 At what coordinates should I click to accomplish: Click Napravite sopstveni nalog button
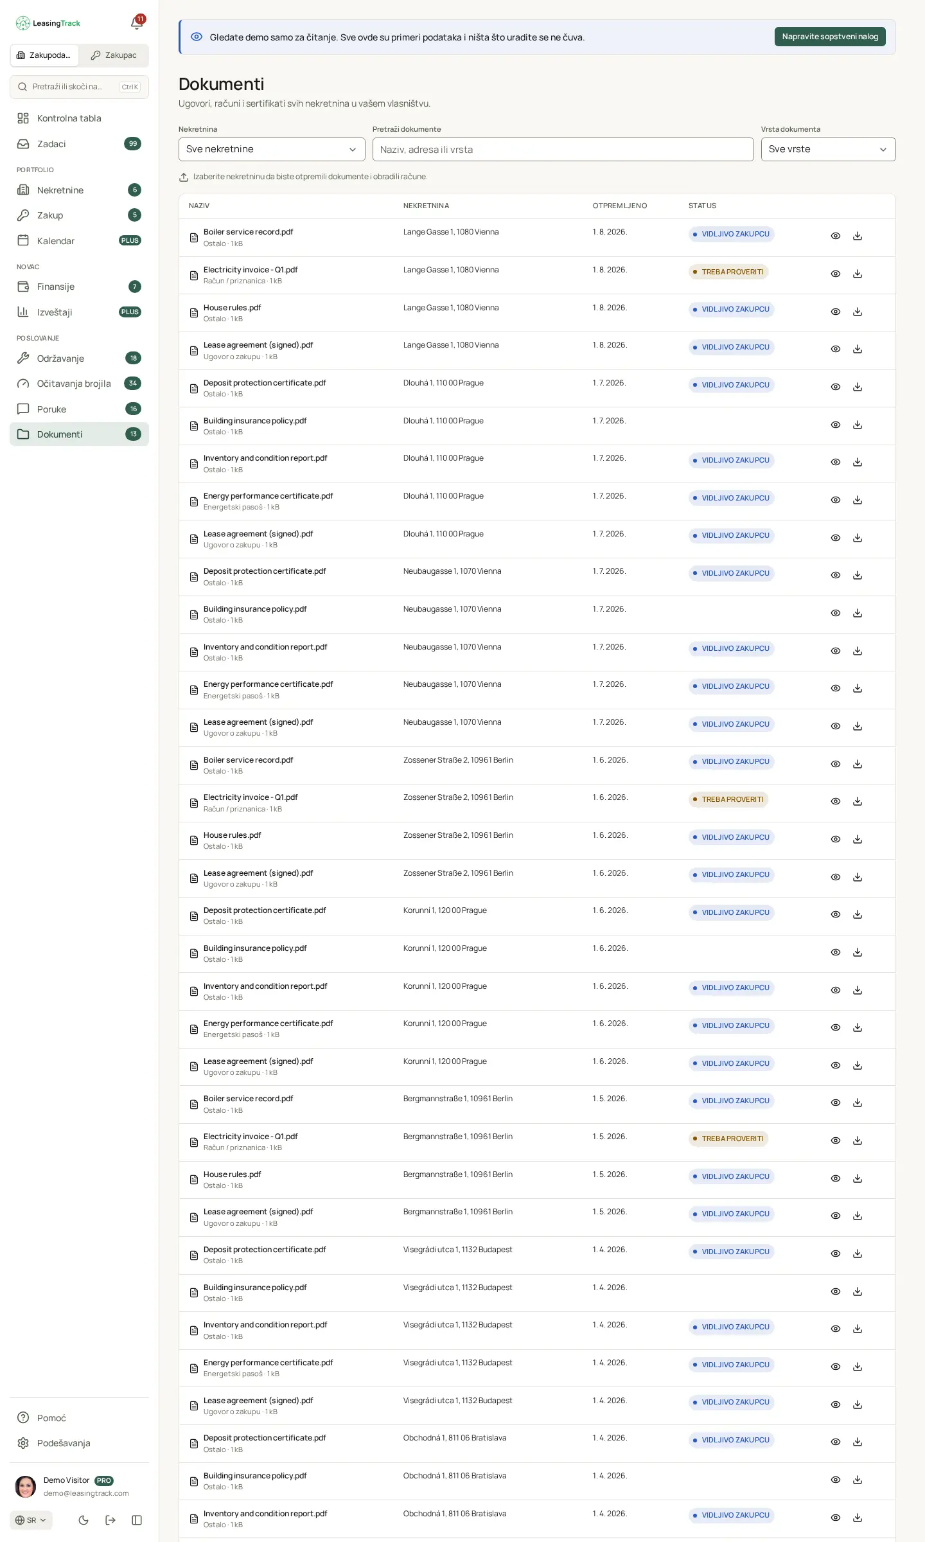[830, 37]
